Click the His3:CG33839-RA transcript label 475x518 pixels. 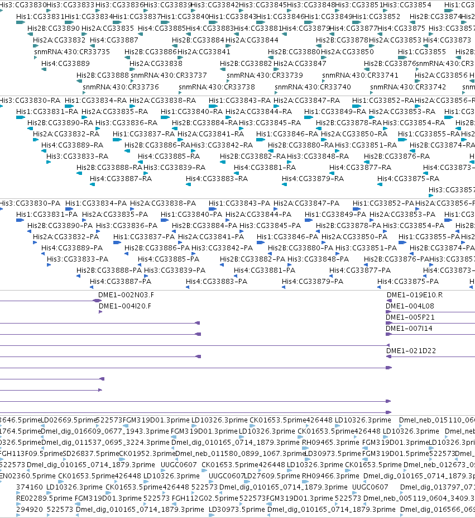(174, 168)
